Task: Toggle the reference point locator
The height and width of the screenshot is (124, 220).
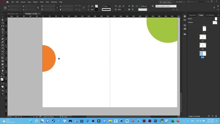Action: coord(5,8)
